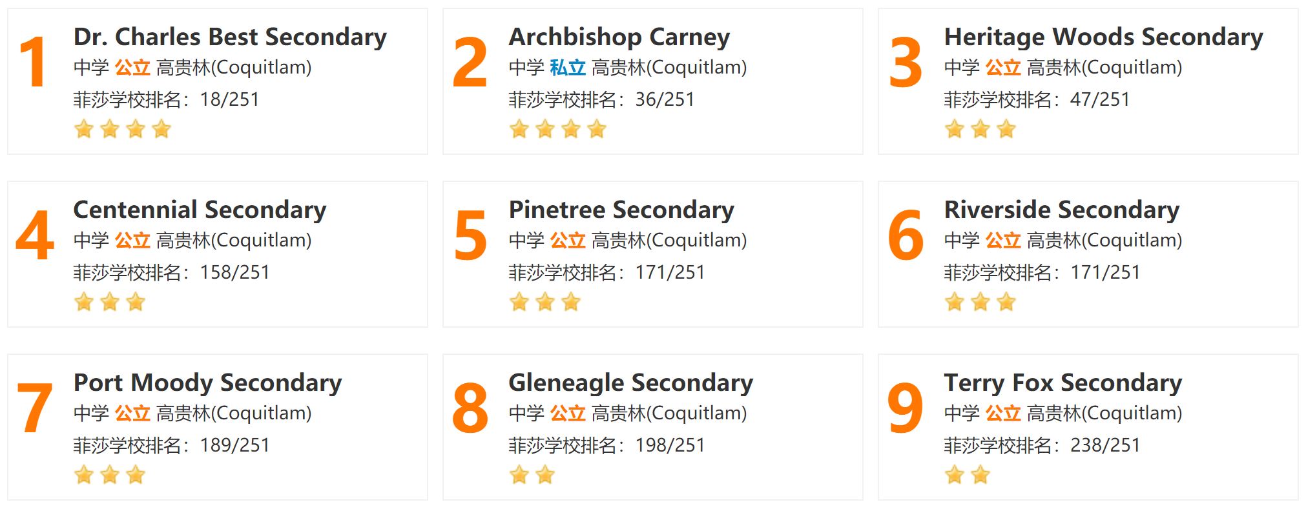Open Port Moody Secondary heading
The image size is (1306, 509).
pyautogui.click(x=208, y=383)
